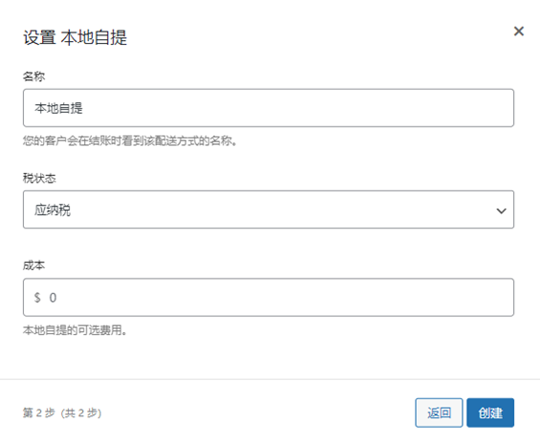Click the 税状态 field label
540x444 pixels.
coord(39,178)
